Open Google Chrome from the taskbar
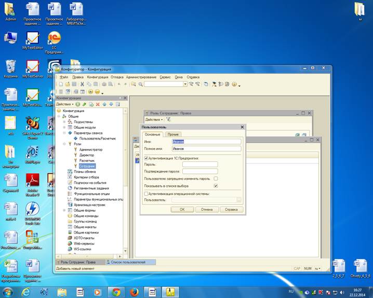Image resolution: width=373 pixels, height=298 pixels. click(x=116, y=292)
